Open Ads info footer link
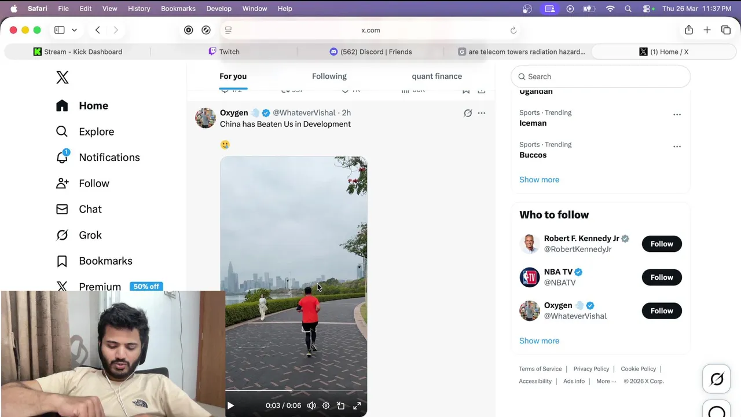The image size is (741, 417). [574, 381]
